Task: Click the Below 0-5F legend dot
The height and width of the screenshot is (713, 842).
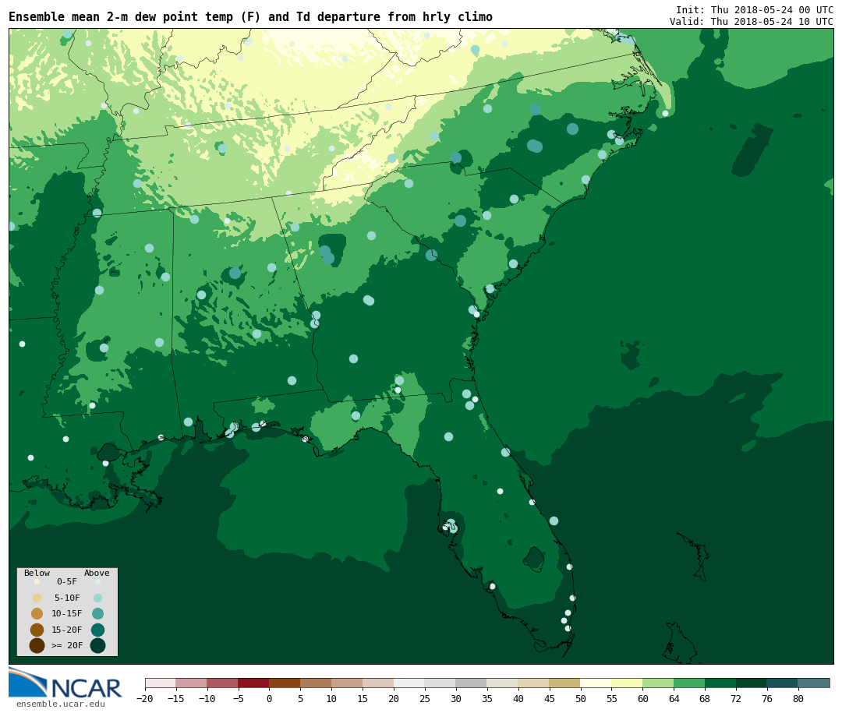Action: tap(37, 582)
